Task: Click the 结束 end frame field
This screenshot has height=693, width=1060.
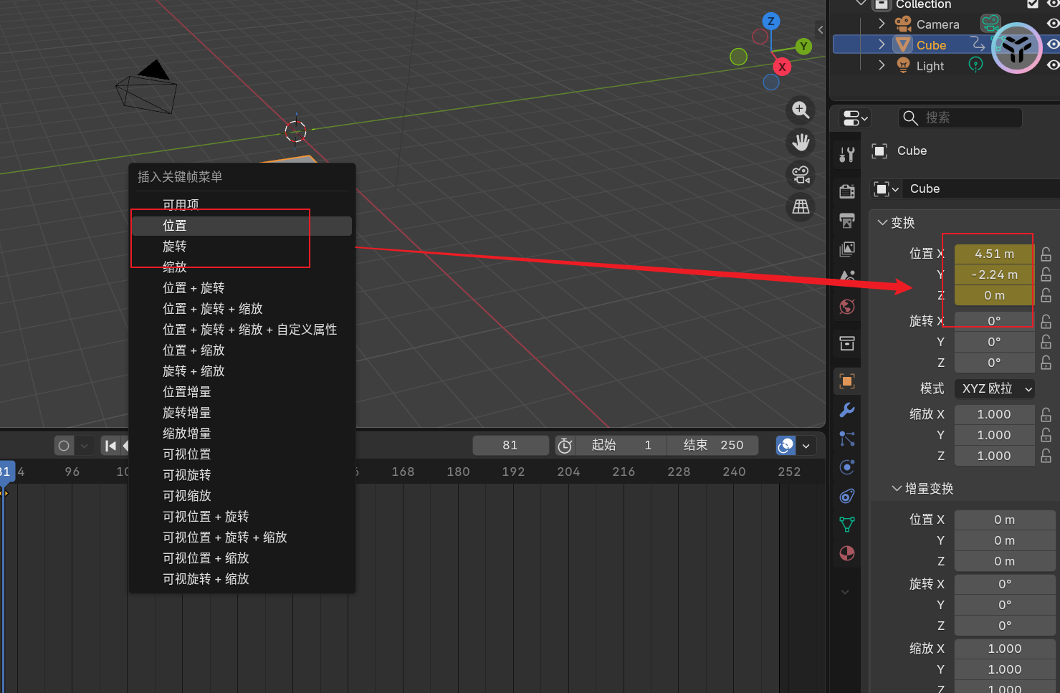Action: 712,445
